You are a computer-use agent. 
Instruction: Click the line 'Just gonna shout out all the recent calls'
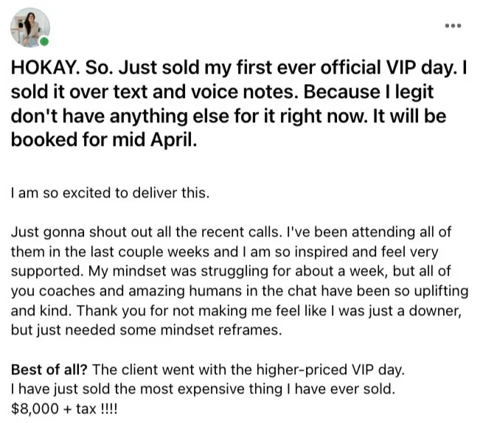point(146,232)
